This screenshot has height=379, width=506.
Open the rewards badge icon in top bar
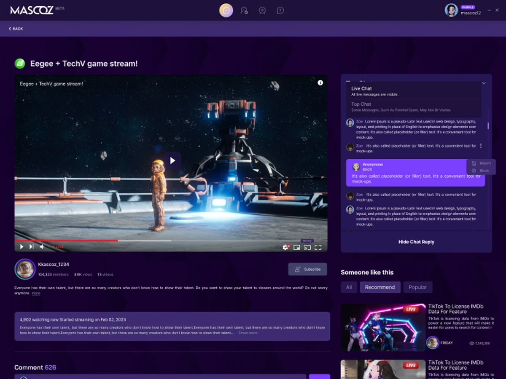coord(262,10)
